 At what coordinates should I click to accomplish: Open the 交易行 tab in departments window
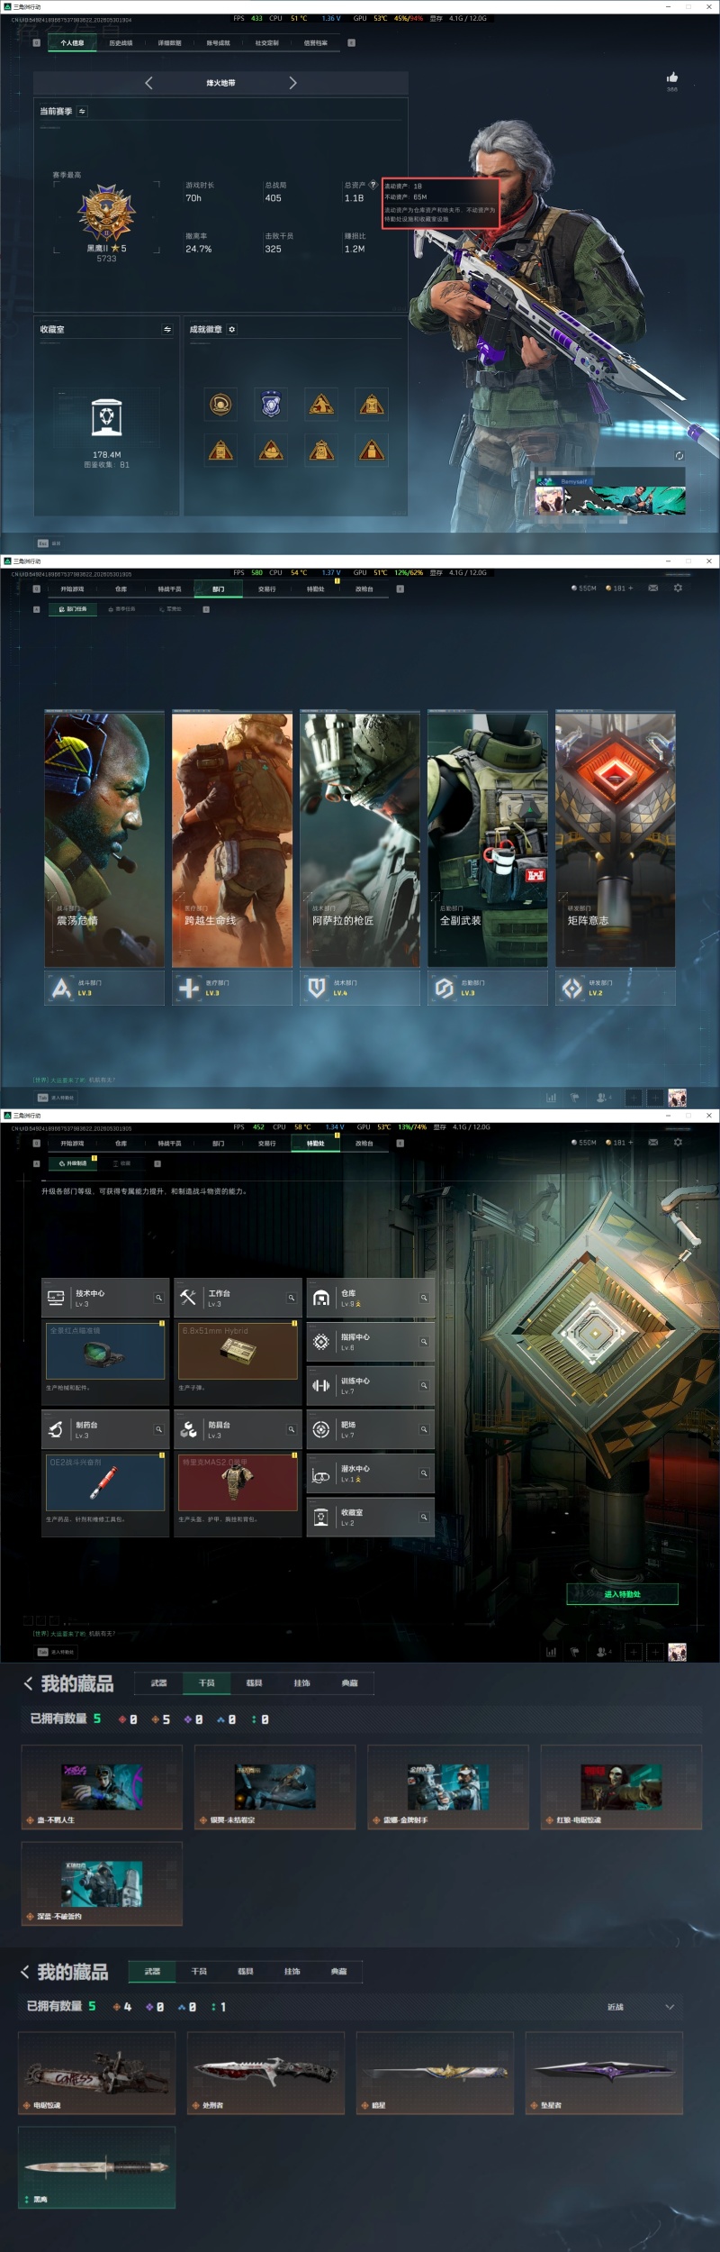coord(266,588)
